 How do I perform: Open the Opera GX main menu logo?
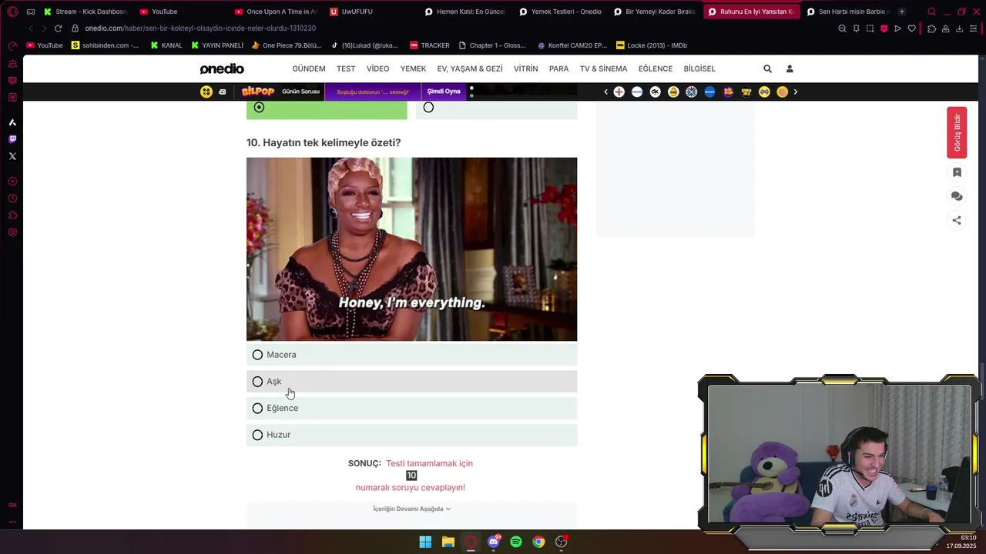12,12
